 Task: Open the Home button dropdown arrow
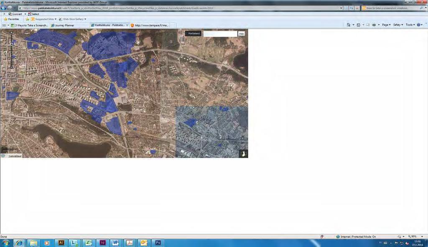tap(353, 25)
